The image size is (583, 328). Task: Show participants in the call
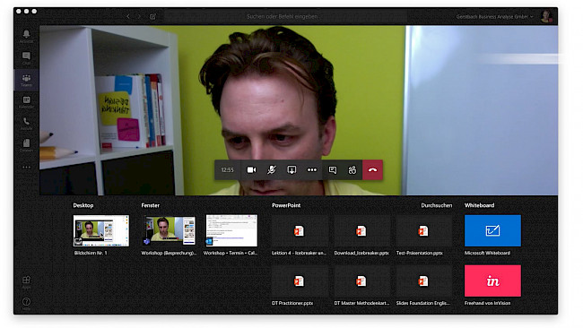[352, 169]
